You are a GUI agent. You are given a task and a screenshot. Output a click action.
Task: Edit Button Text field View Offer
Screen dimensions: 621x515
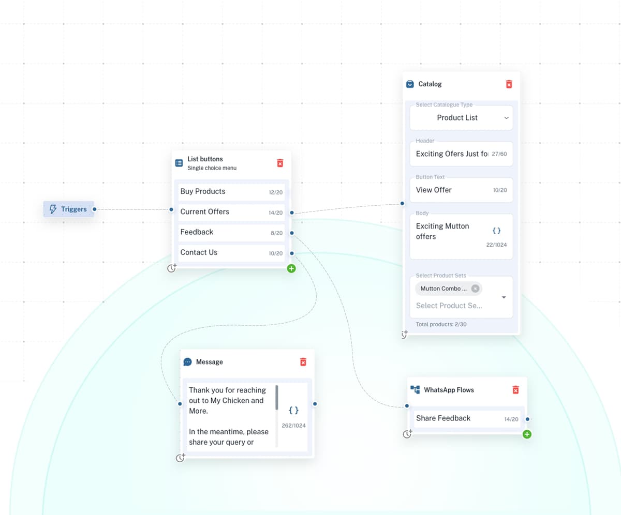coord(461,190)
